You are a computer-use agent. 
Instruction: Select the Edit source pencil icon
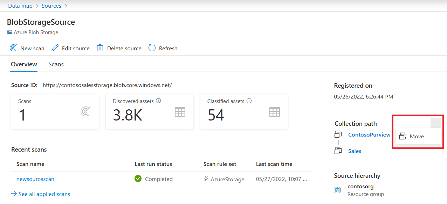pyautogui.click(x=55, y=48)
